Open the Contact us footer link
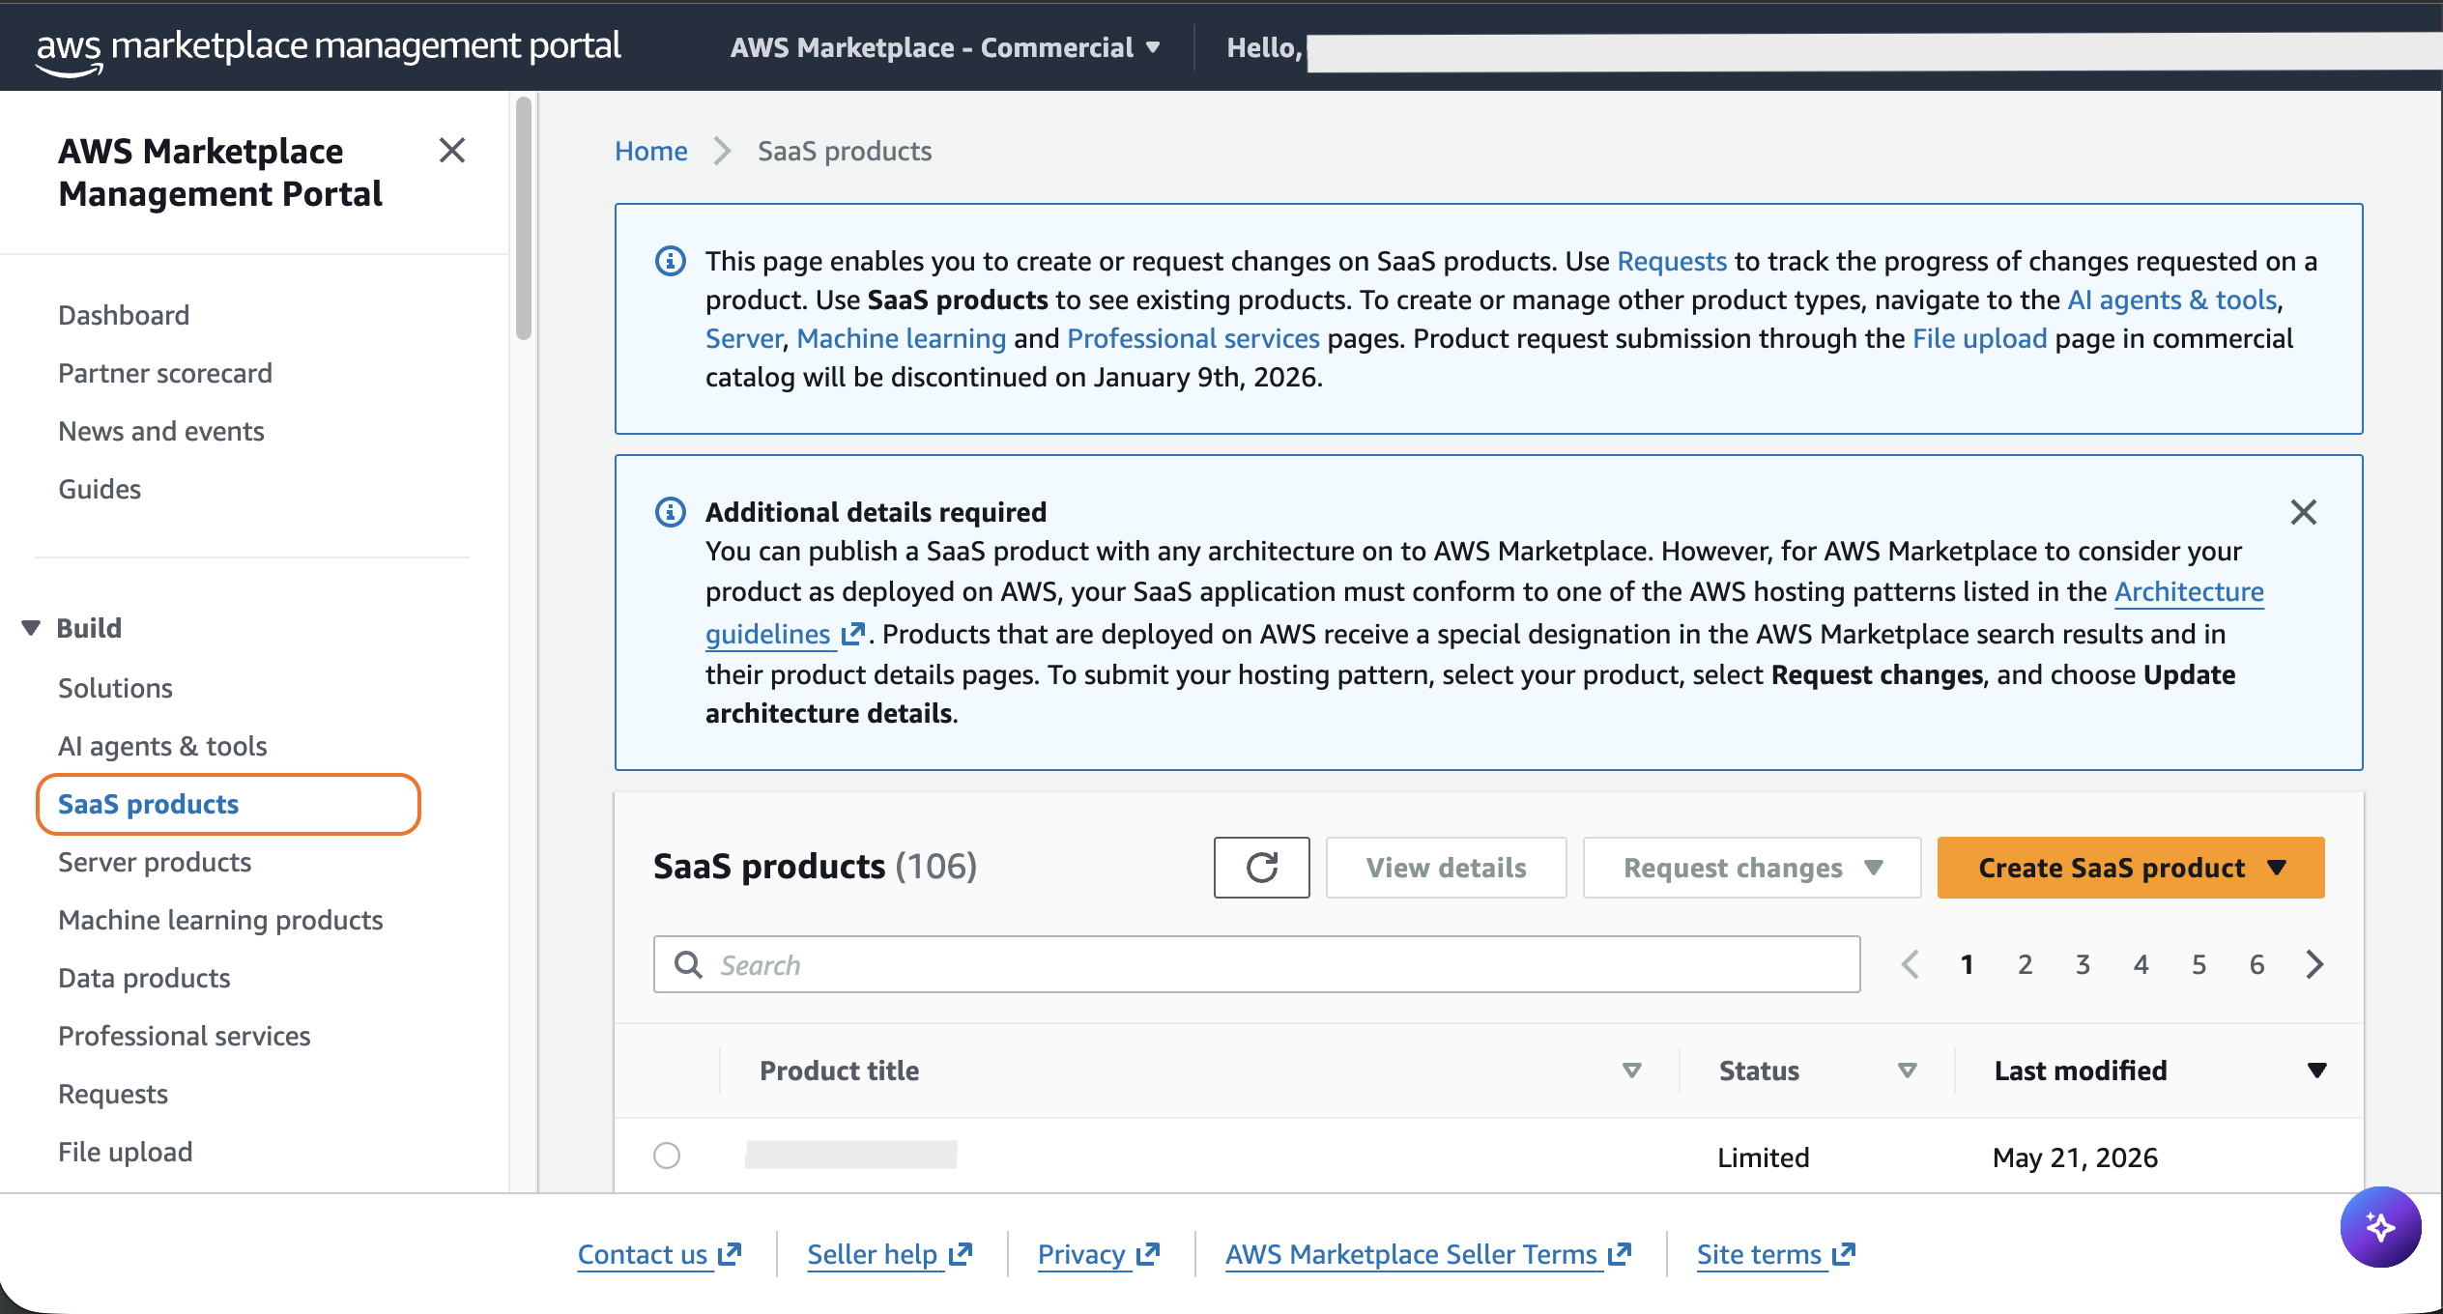 (x=659, y=1254)
